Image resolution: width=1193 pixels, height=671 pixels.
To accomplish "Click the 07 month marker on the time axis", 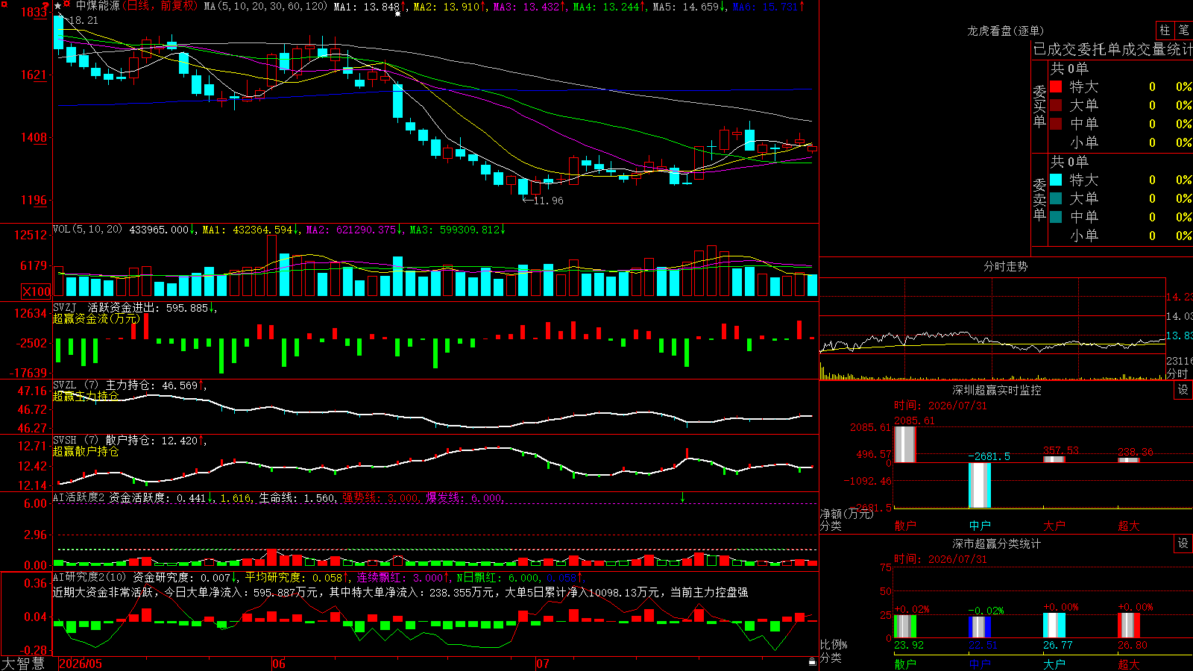I will [x=543, y=664].
